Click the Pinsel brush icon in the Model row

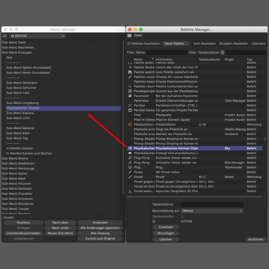[x=130, y=177]
